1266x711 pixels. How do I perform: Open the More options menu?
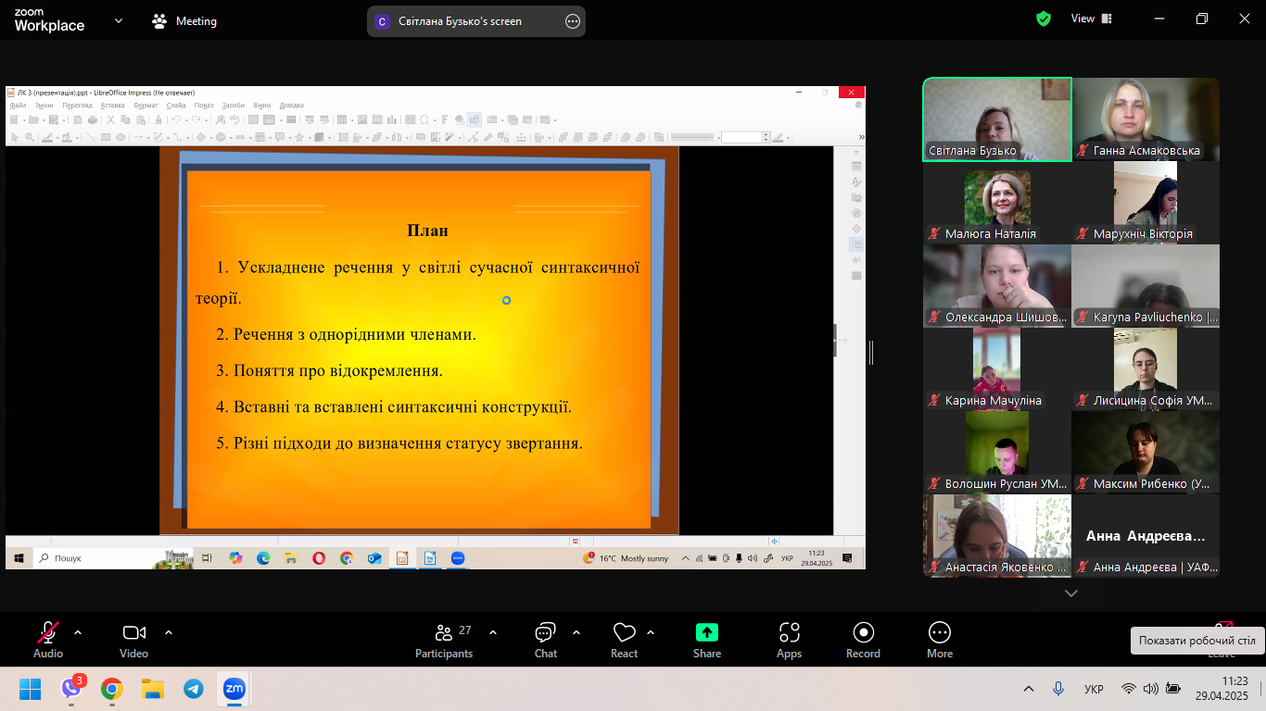(x=939, y=638)
